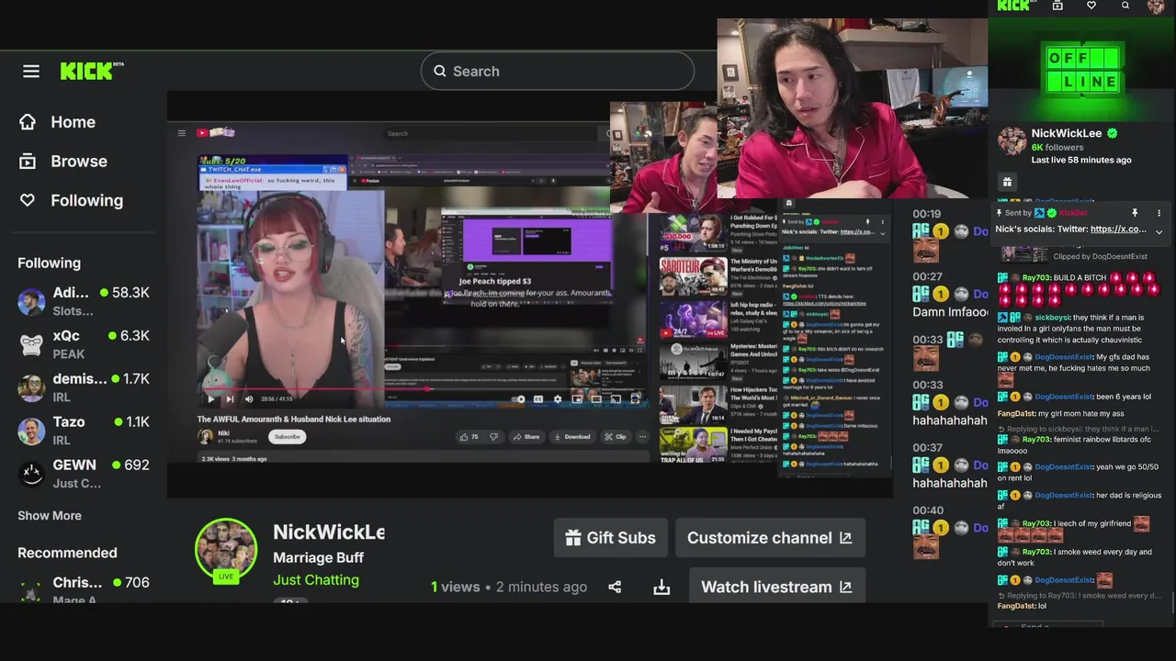Click the NickWickLee live avatar

point(226,551)
